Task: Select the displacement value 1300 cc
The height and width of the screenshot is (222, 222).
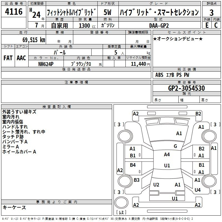Action: click(87, 26)
